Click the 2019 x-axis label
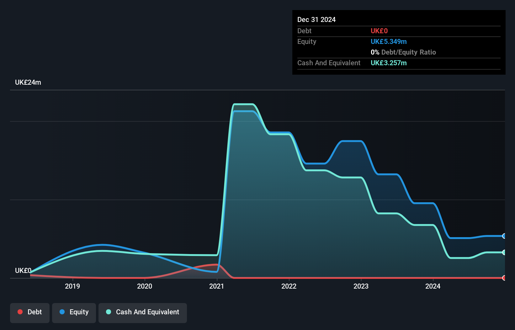This screenshot has width=515, height=330. point(72,286)
